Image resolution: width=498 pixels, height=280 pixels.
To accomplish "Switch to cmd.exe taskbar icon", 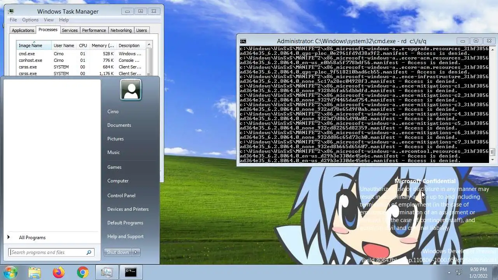I will (x=131, y=272).
